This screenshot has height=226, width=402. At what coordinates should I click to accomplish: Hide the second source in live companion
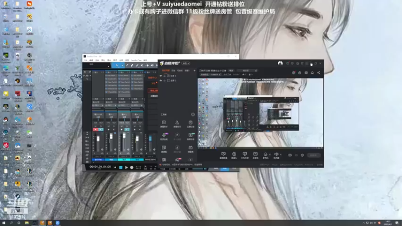pos(161,80)
